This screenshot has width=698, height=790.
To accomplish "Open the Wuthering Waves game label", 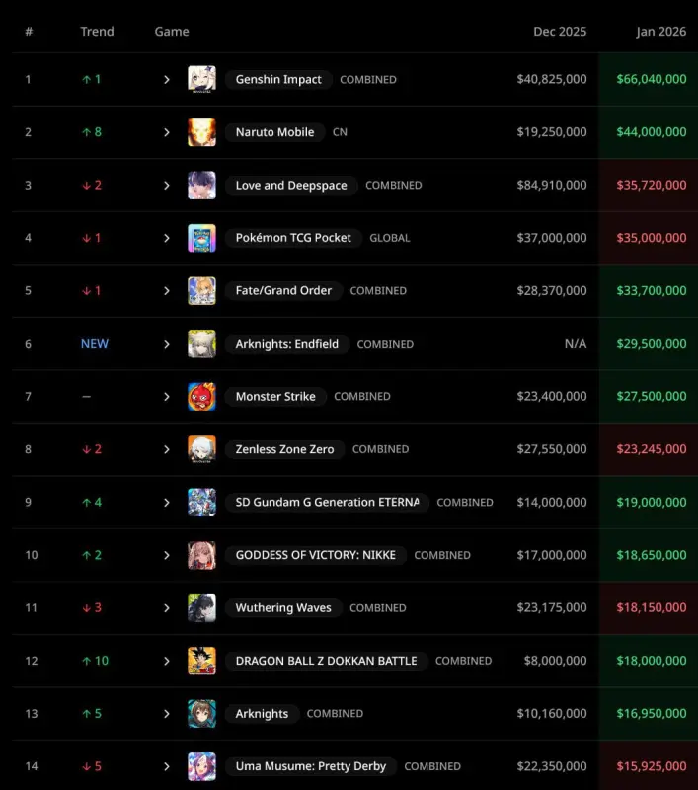I will [283, 607].
